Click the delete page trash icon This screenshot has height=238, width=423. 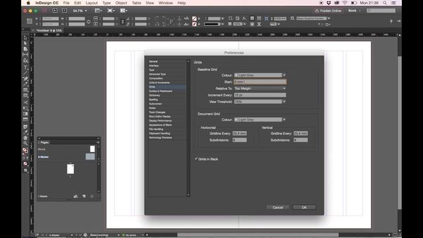pos(92,196)
